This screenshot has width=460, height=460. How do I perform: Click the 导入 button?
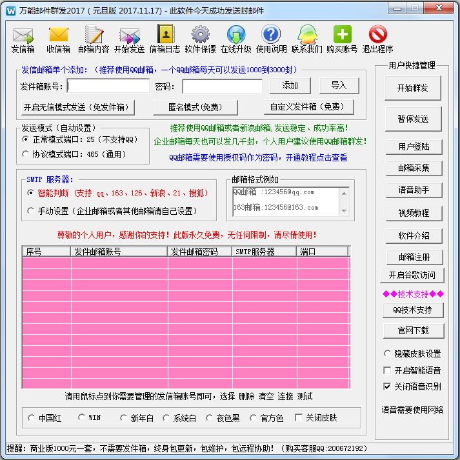[339, 86]
